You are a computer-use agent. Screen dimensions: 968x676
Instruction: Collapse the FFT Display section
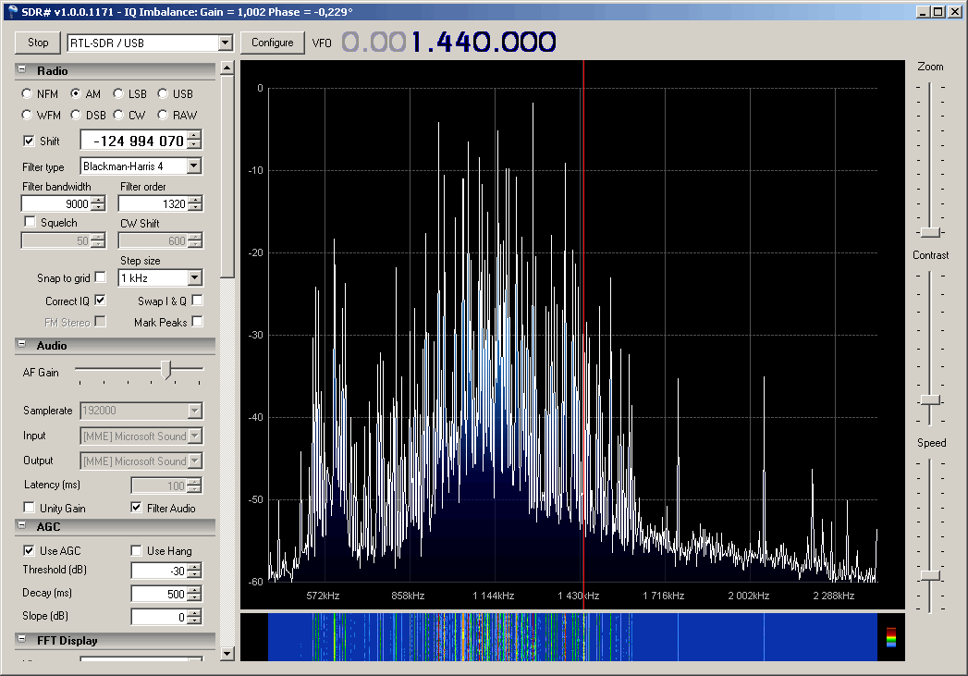(x=21, y=640)
